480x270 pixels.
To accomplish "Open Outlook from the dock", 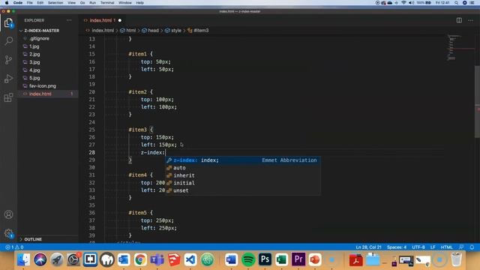I will (124, 259).
